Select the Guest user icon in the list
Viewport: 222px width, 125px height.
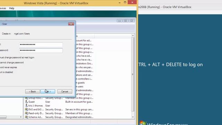point(26,102)
